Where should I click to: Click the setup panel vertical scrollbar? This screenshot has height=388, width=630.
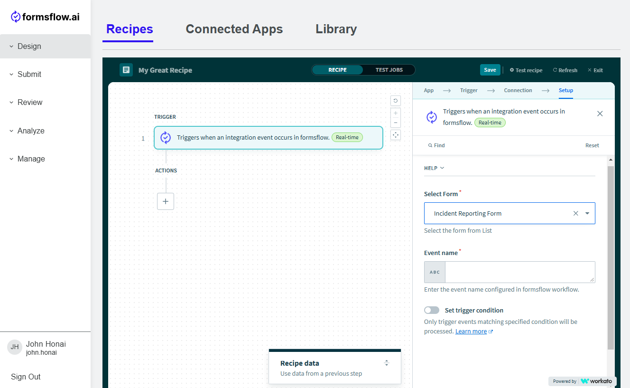611,258
